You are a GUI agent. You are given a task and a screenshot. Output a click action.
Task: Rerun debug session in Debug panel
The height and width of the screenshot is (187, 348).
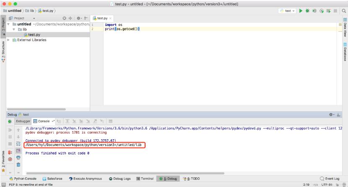click(10, 121)
